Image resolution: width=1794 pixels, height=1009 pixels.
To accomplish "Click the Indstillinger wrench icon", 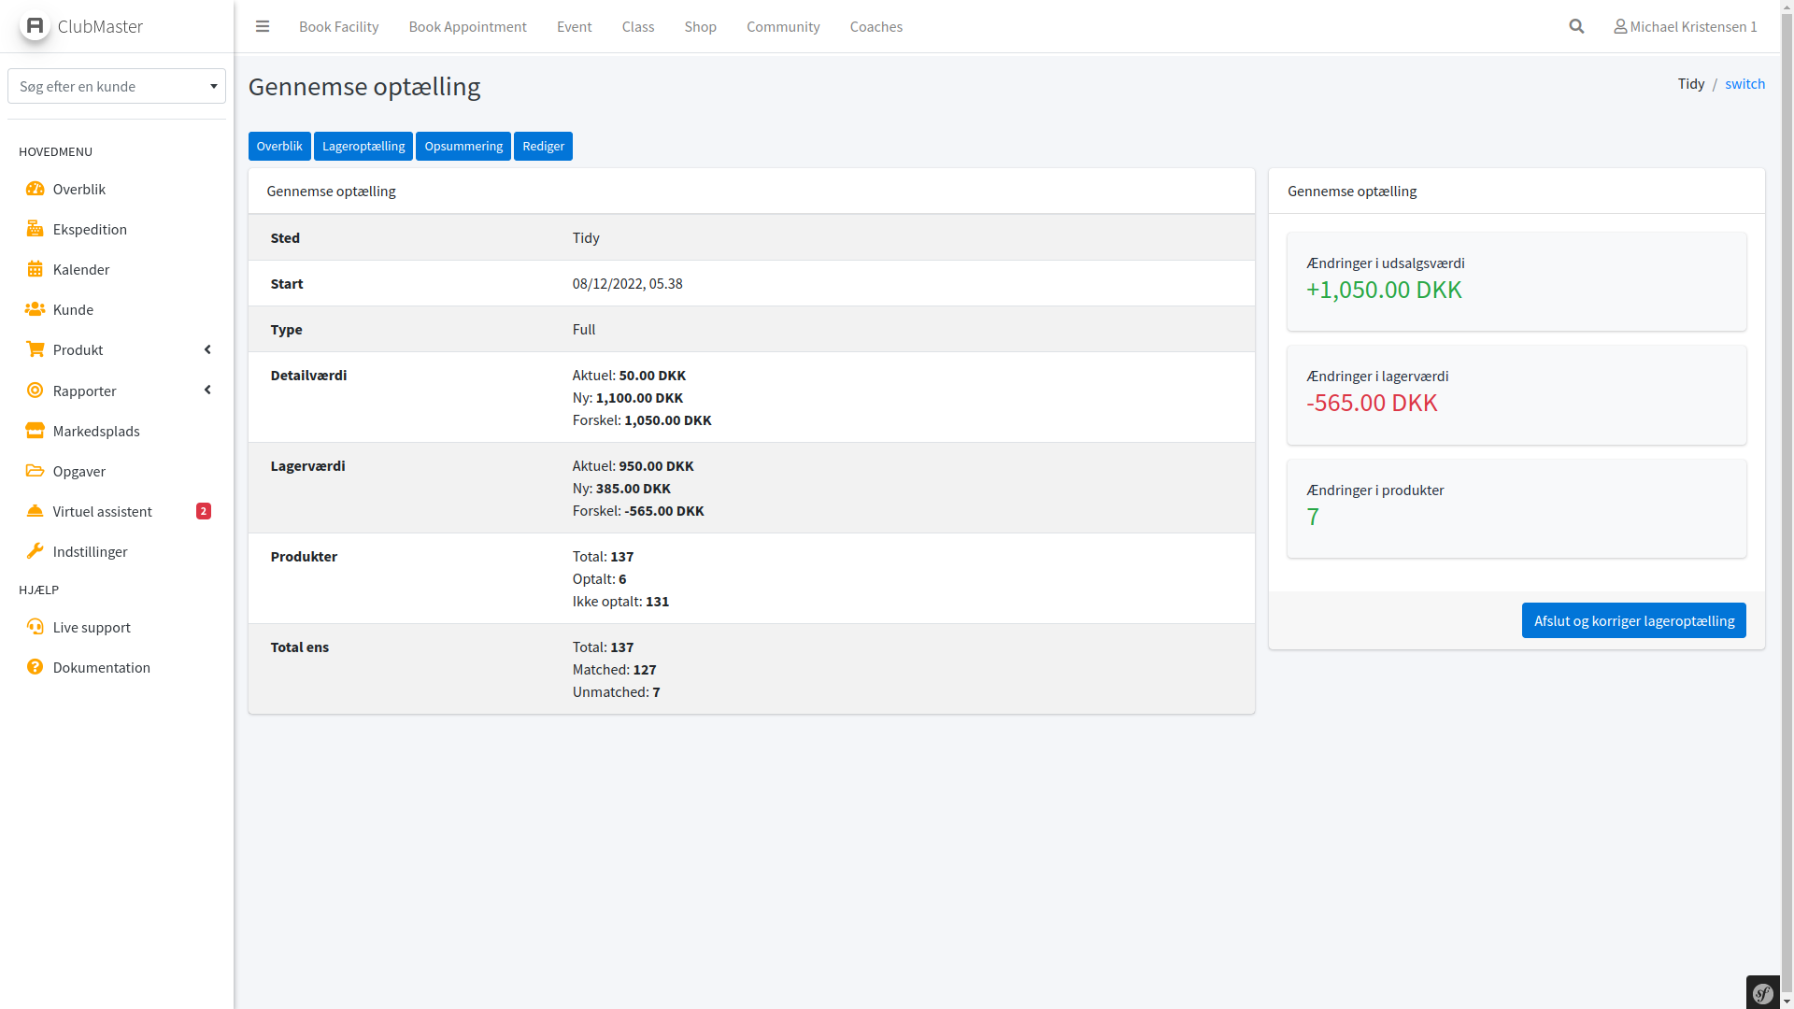I will click(35, 551).
